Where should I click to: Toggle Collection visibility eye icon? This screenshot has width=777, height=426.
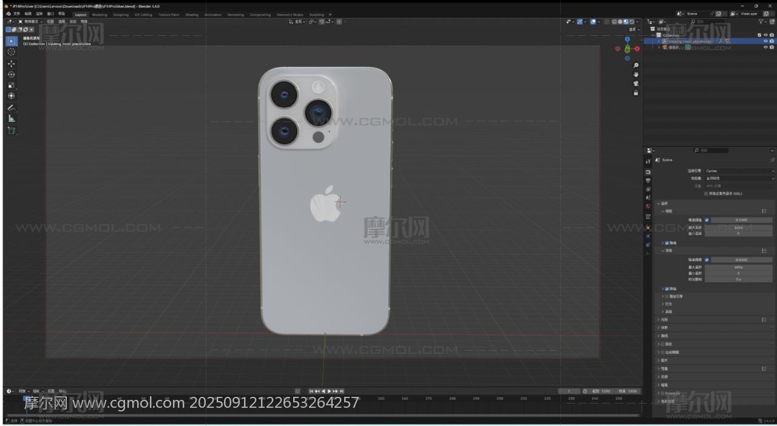point(765,35)
